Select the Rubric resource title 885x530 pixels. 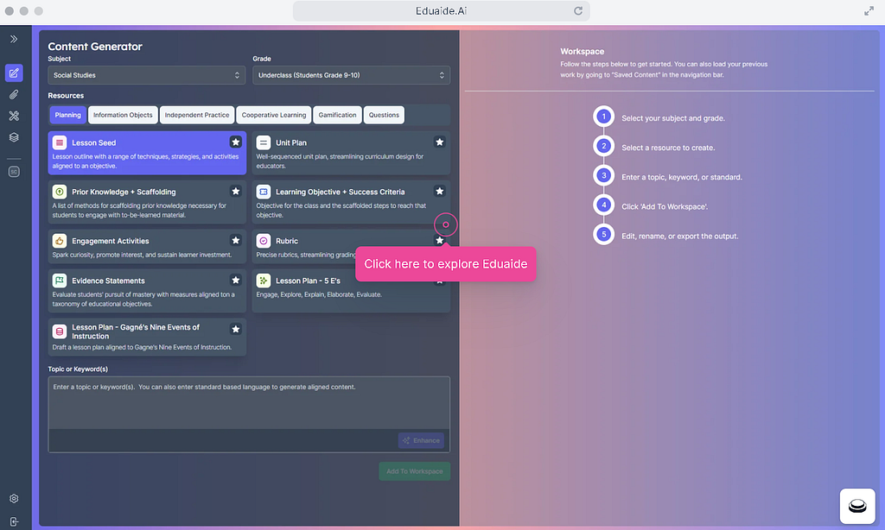click(x=287, y=241)
